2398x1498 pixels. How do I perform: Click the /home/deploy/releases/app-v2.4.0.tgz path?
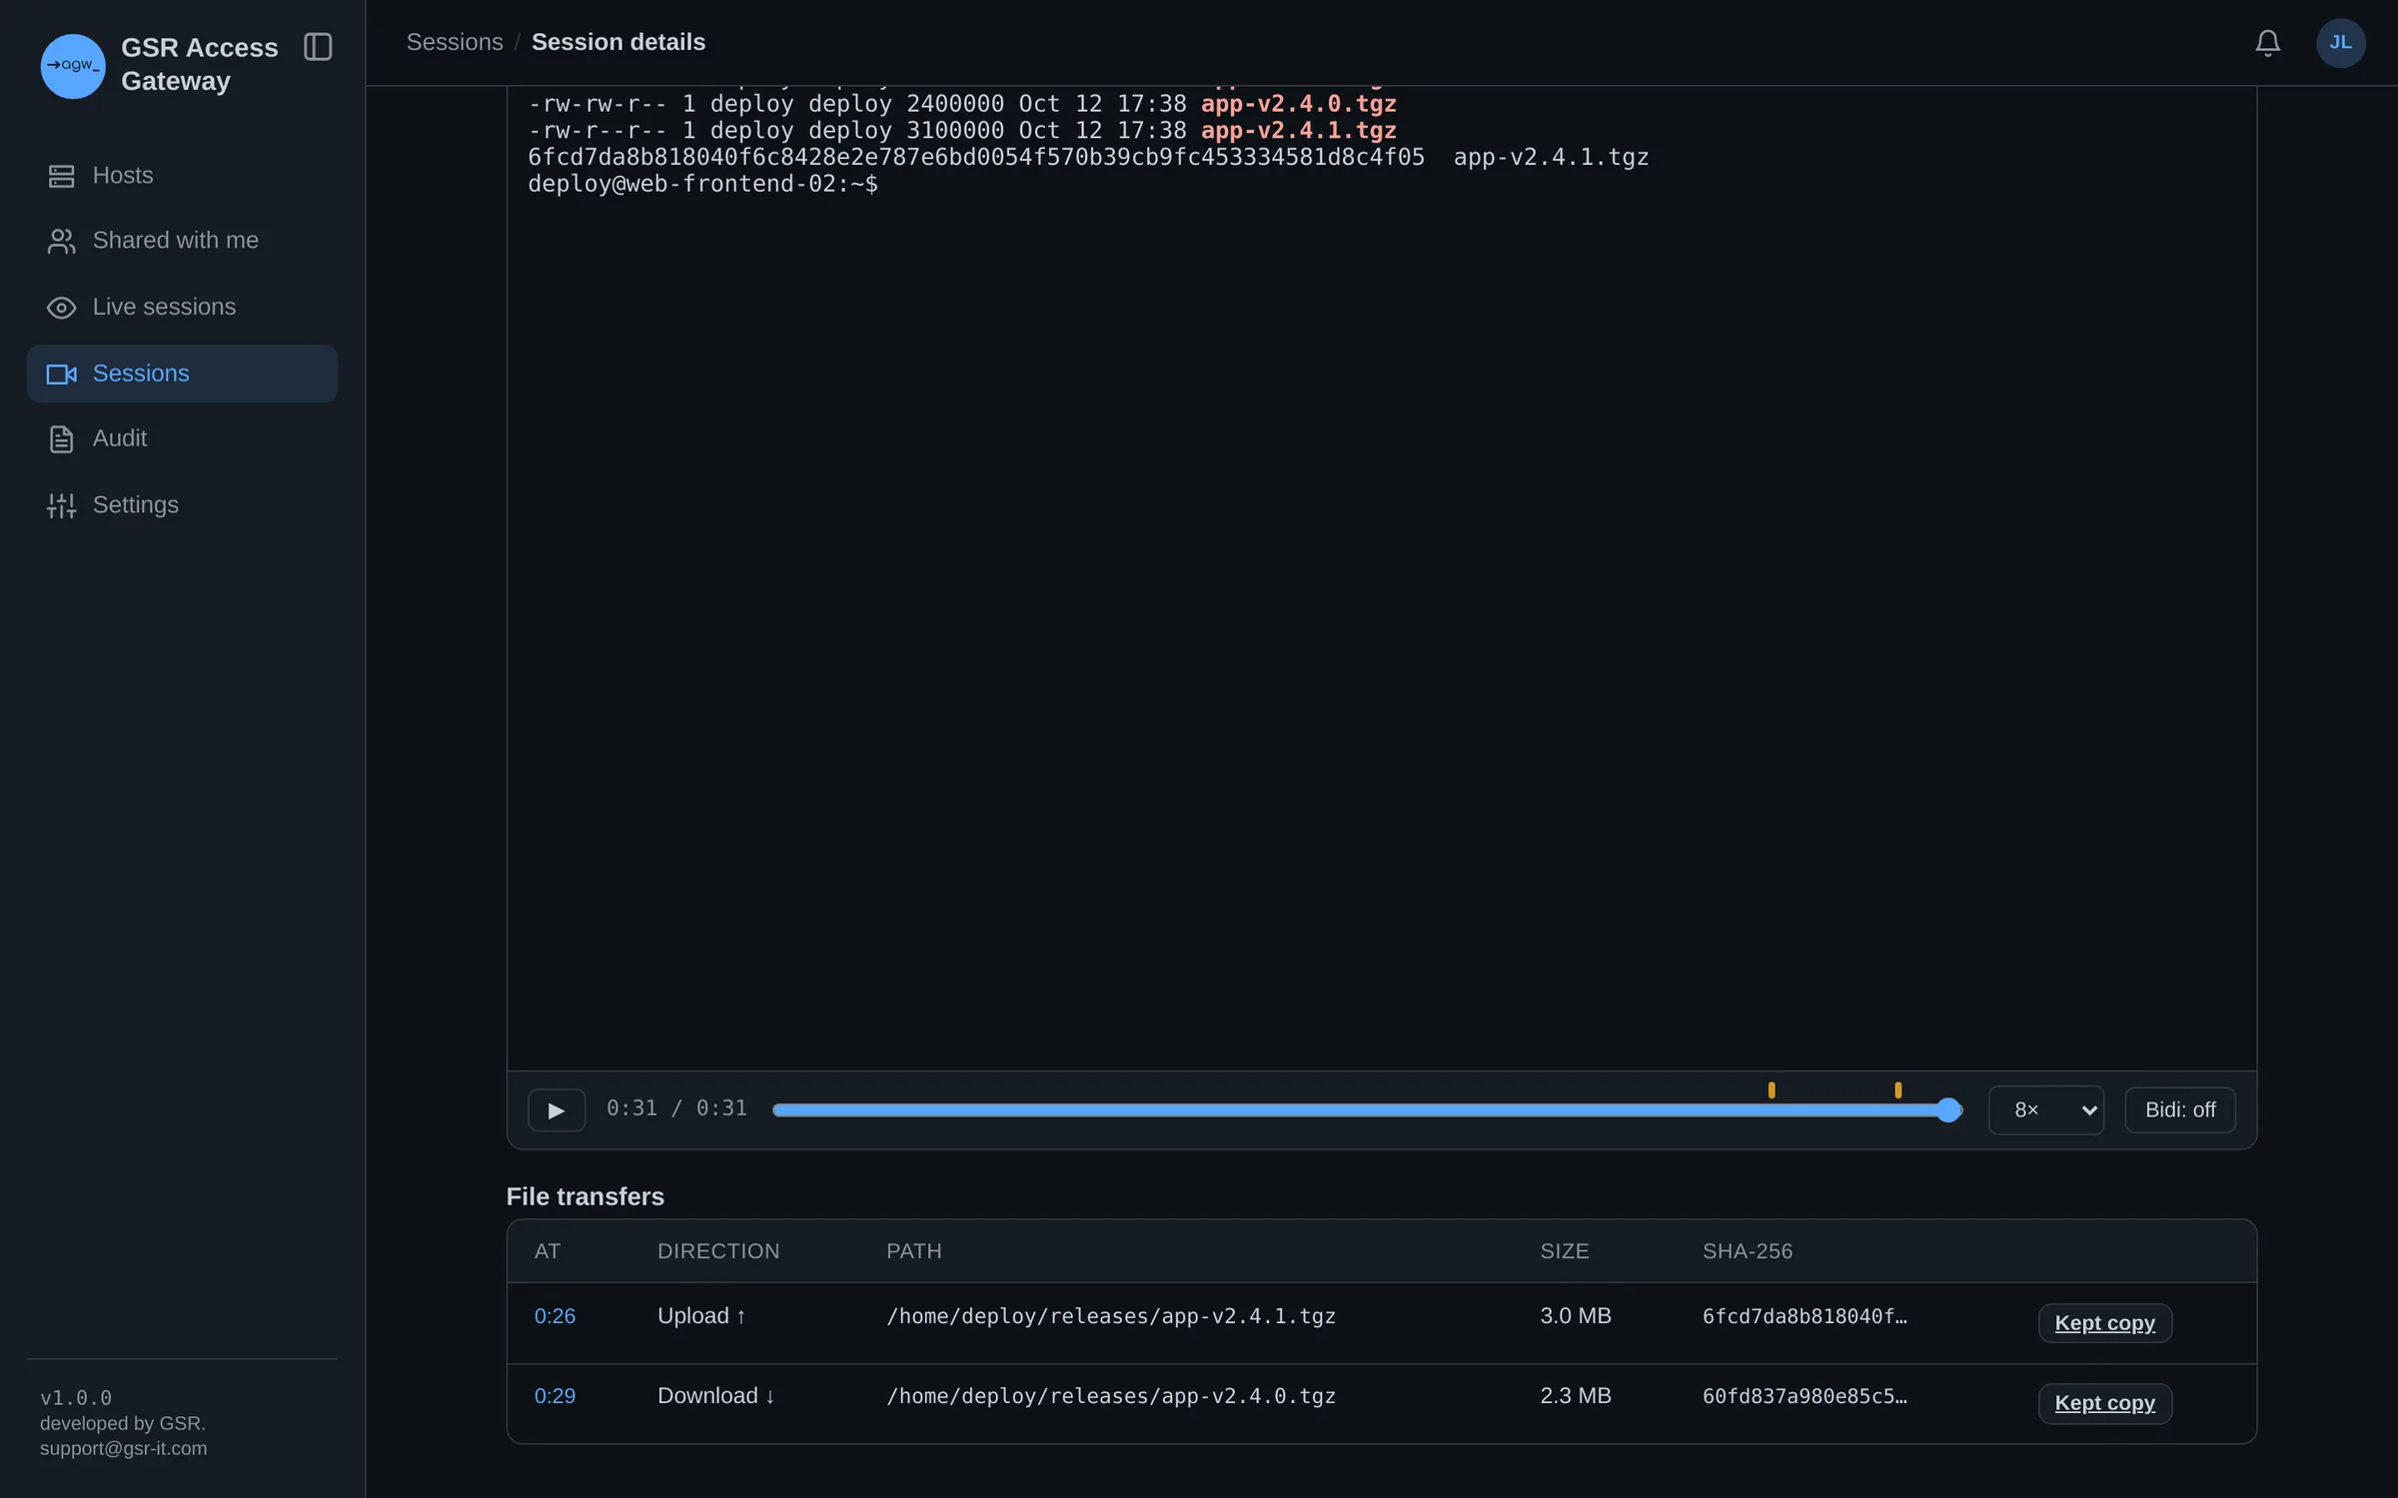click(1111, 1396)
